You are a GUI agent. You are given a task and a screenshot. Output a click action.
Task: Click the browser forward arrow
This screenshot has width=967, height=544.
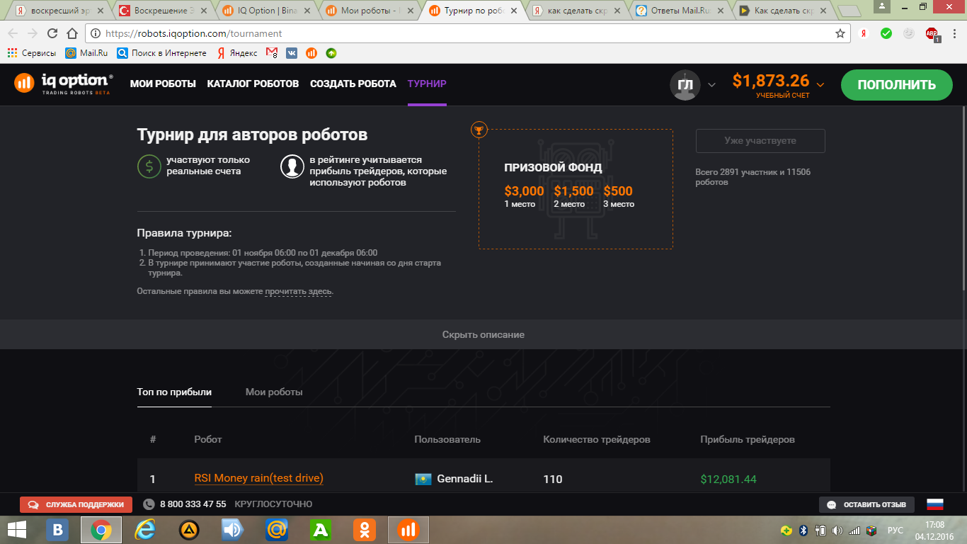point(33,33)
